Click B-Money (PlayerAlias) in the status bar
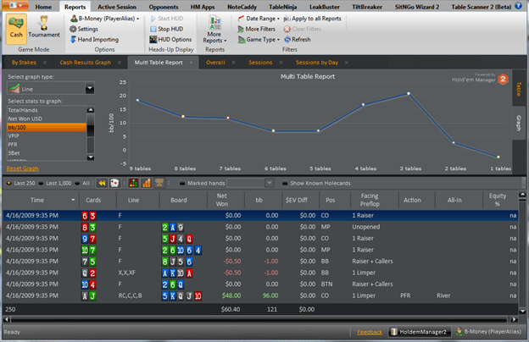This screenshot has width=529, height=342. point(488,332)
